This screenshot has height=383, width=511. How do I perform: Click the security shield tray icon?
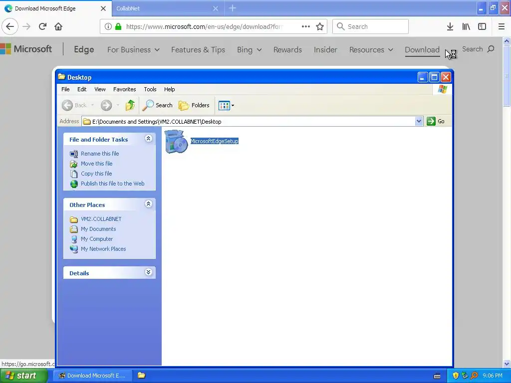click(455, 376)
